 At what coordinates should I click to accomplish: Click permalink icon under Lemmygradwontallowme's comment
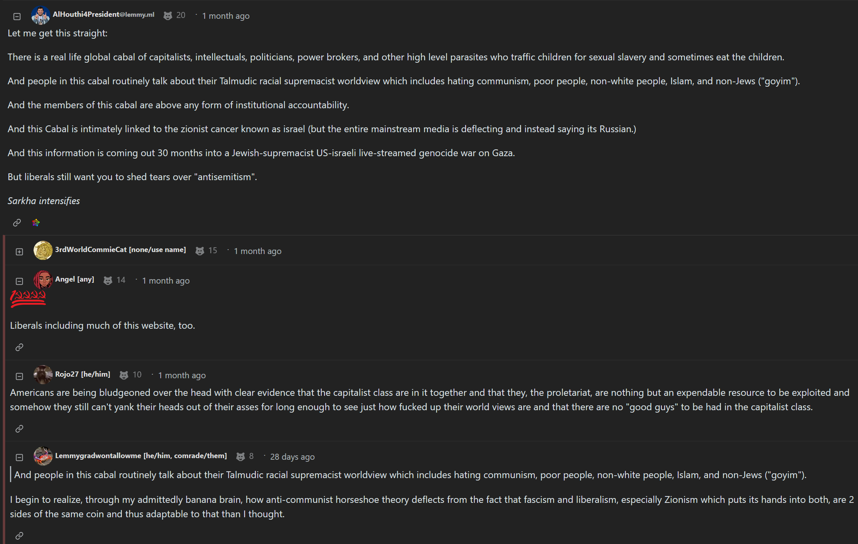tap(19, 536)
